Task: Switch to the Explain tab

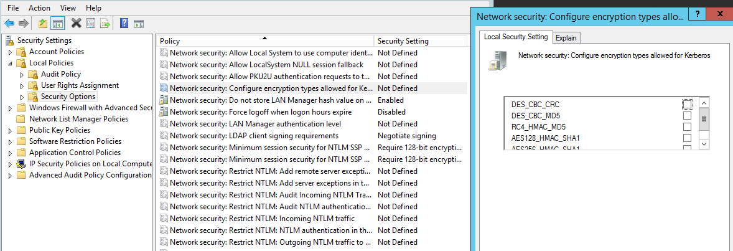Action: click(566, 38)
